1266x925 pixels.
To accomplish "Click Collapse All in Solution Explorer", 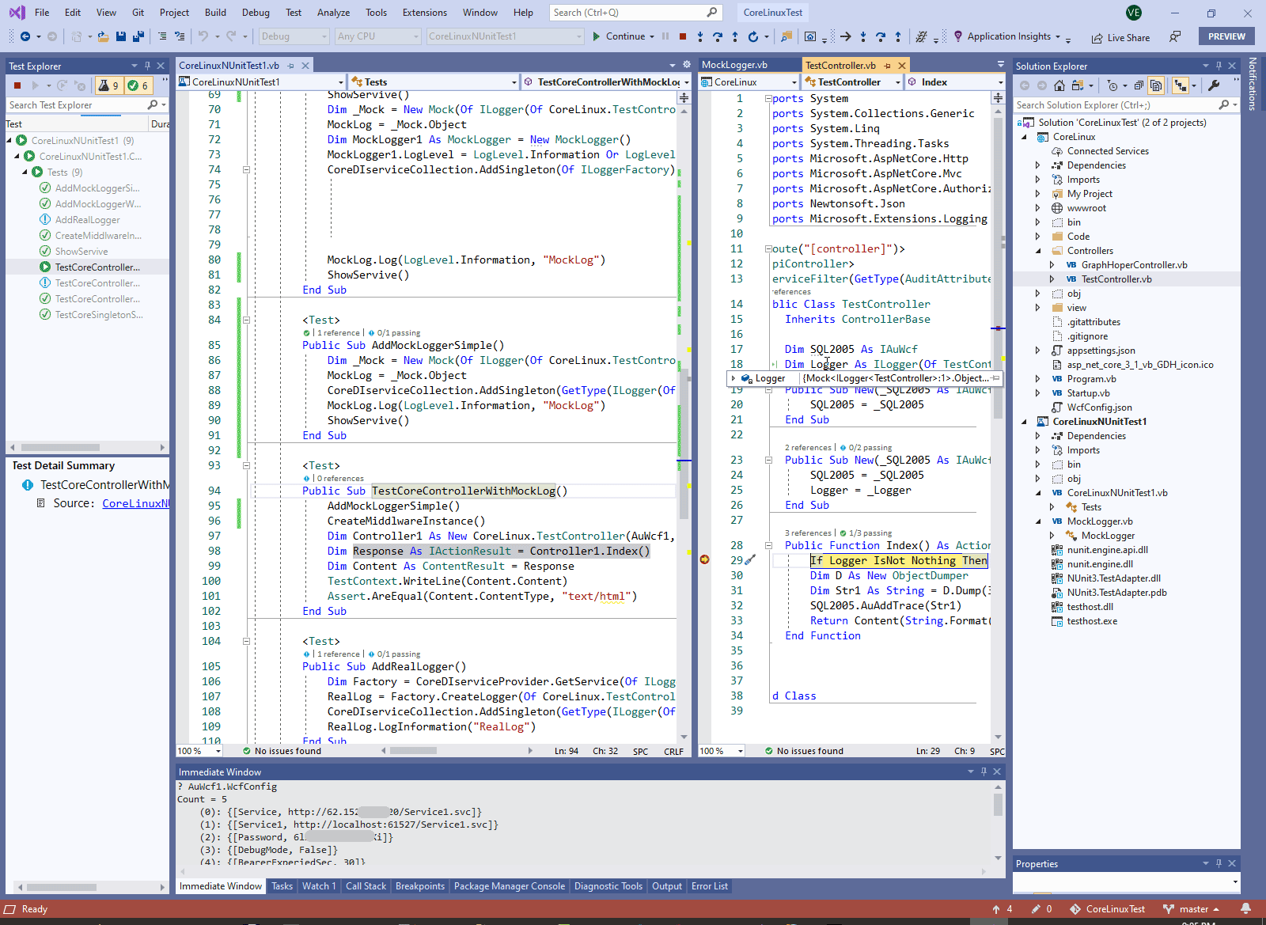I will tap(1139, 85).
